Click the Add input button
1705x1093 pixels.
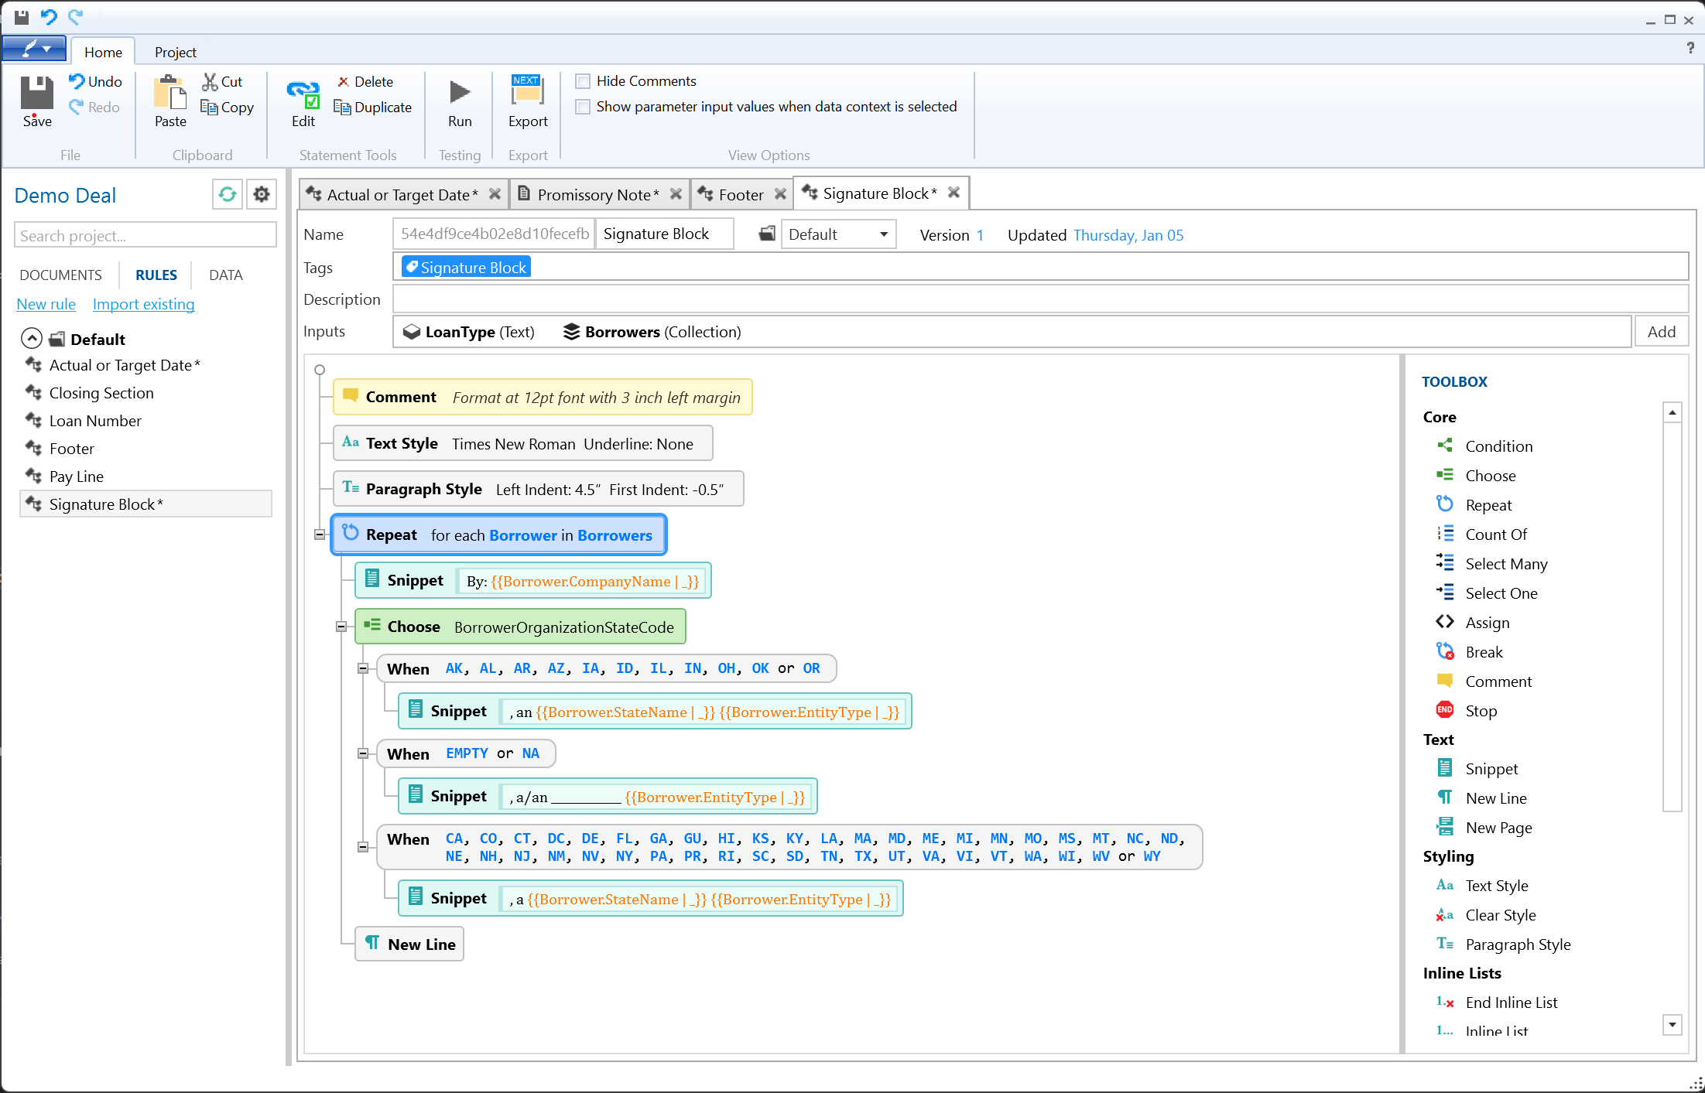click(x=1661, y=332)
